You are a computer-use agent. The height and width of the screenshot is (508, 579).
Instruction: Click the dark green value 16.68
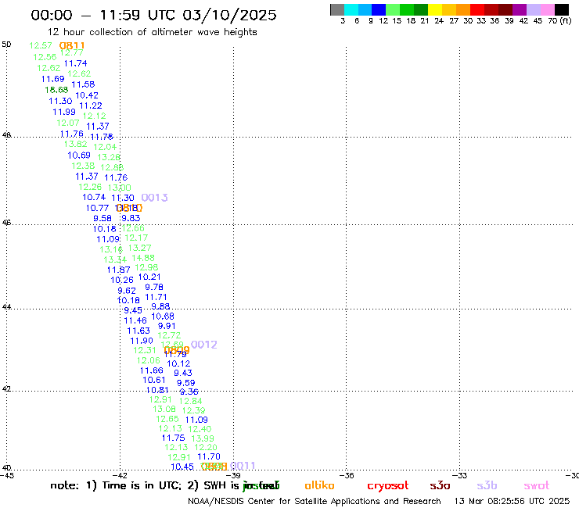56,90
